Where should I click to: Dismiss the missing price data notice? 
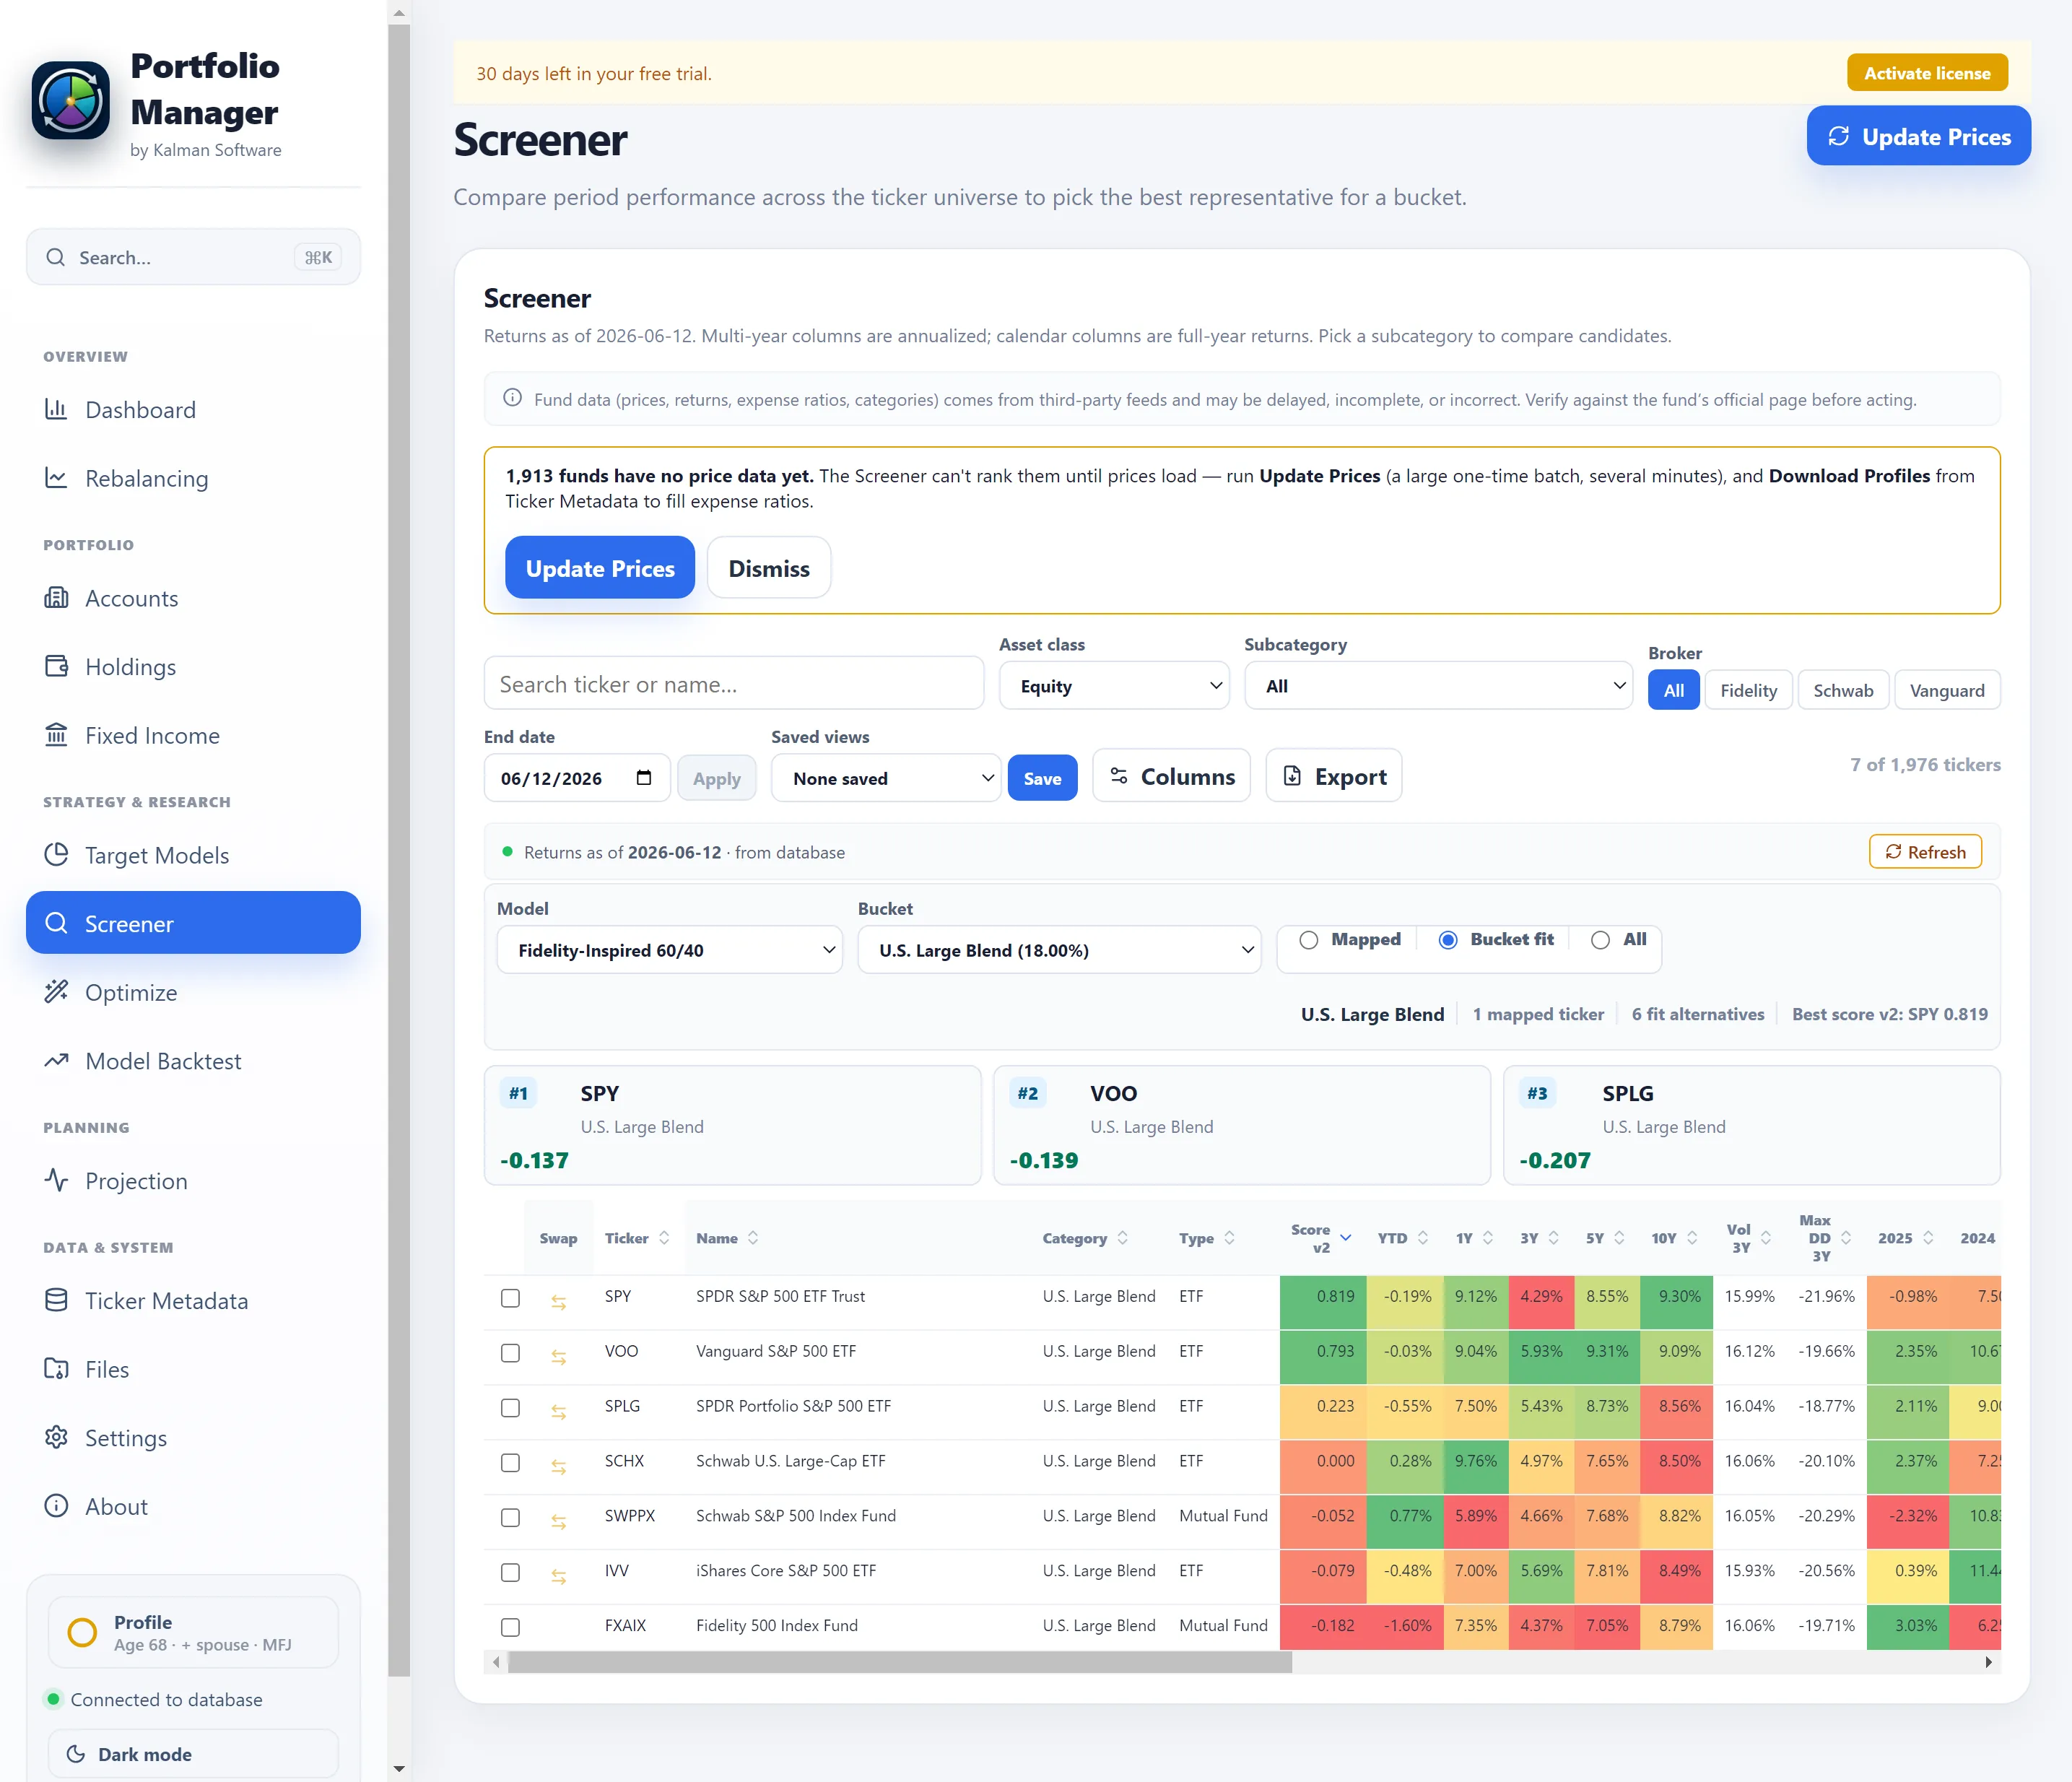(x=769, y=568)
